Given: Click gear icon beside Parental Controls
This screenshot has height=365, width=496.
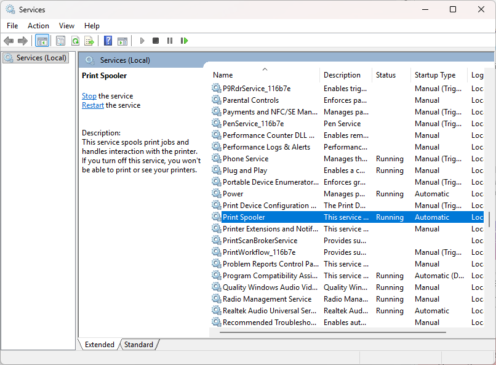Looking at the screenshot, I should [216, 100].
